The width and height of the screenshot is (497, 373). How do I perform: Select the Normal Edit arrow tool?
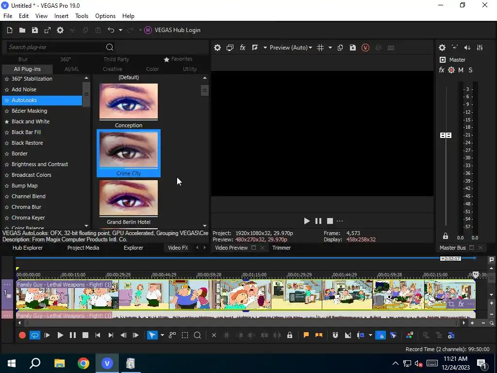pyautogui.click(x=152, y=335)
